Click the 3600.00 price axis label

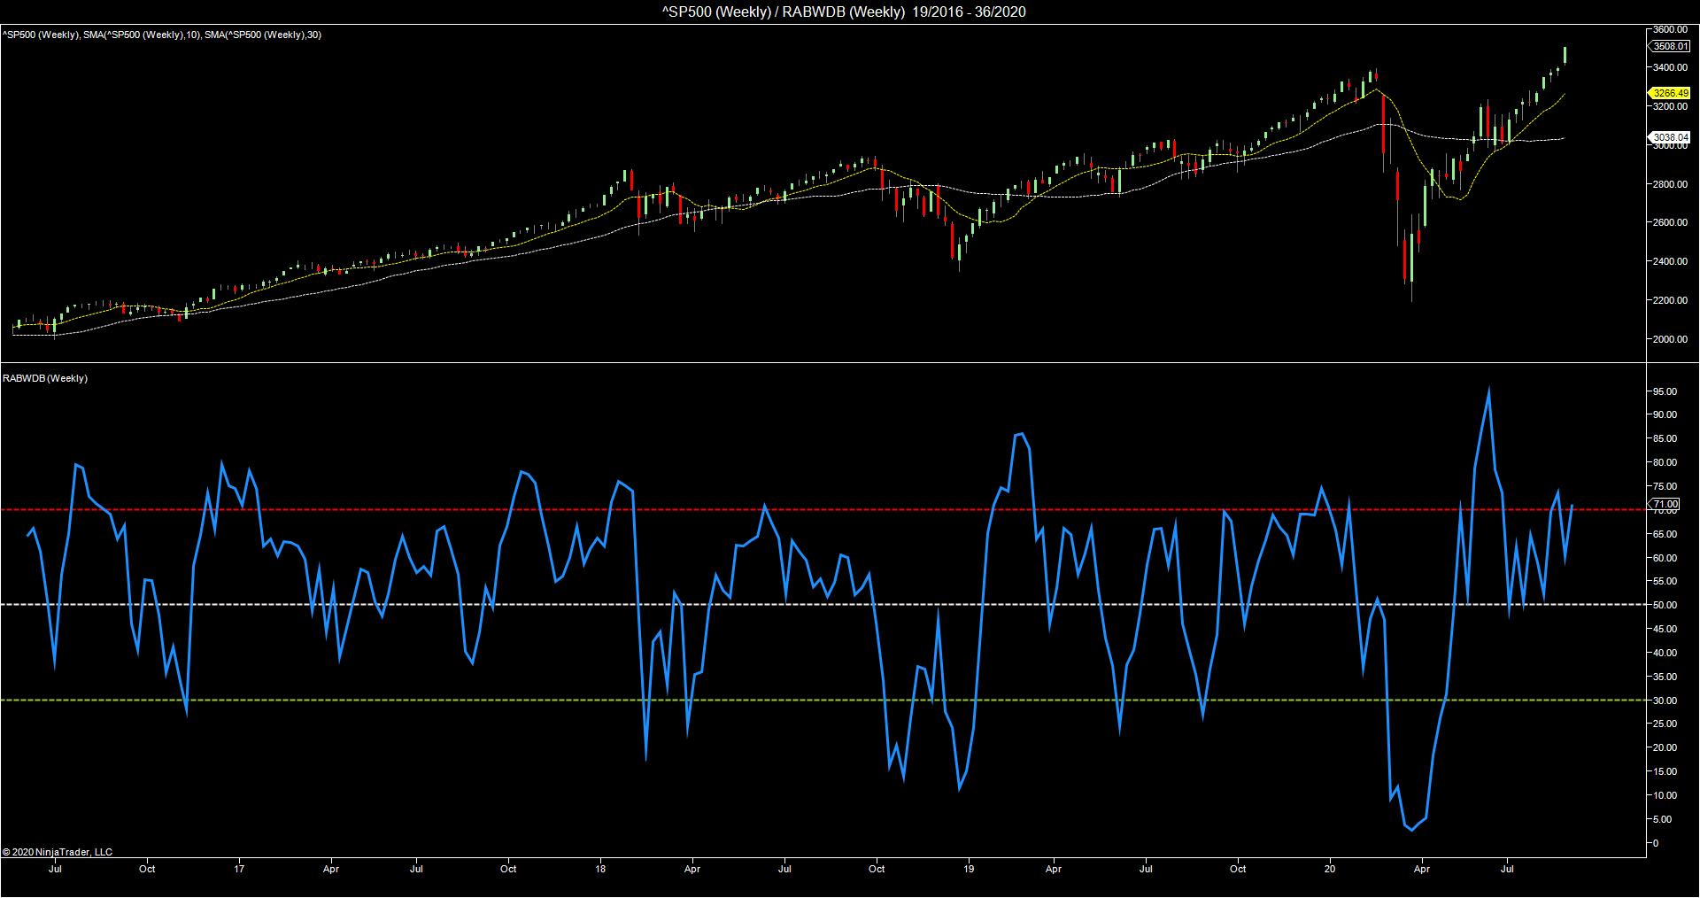1672,28
